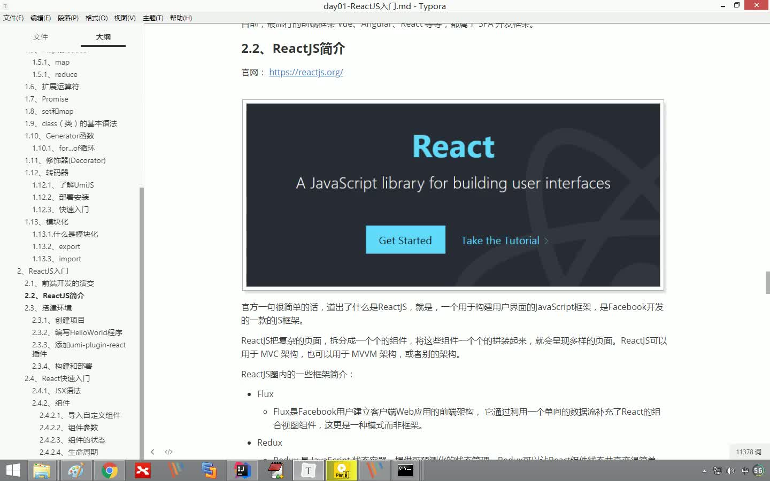Select outline item 1.13.1.什么是模块化
770x481 pixels.
click(x=65, y=234)
